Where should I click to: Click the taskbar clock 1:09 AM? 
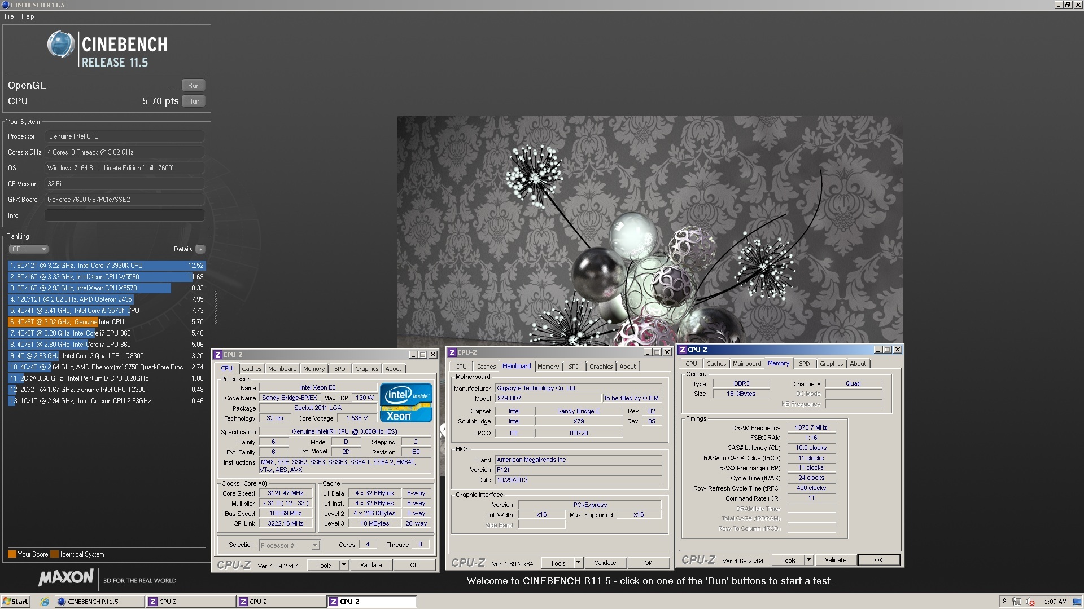click(x=1055, y=602)
